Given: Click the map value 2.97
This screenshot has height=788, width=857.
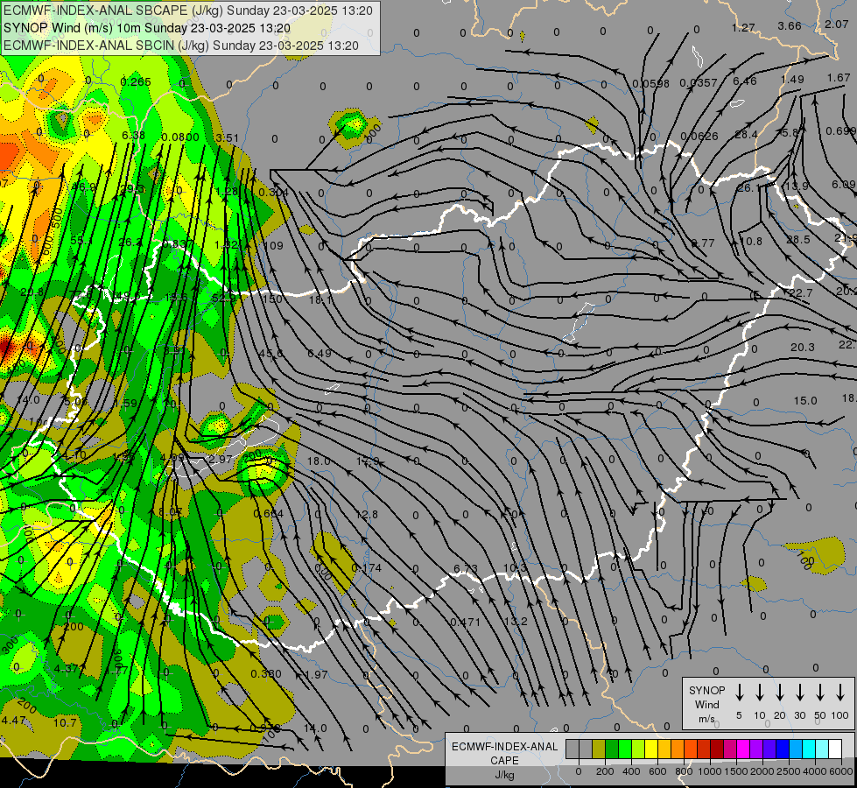Looking at the screenshot, I should pos(221,460).
